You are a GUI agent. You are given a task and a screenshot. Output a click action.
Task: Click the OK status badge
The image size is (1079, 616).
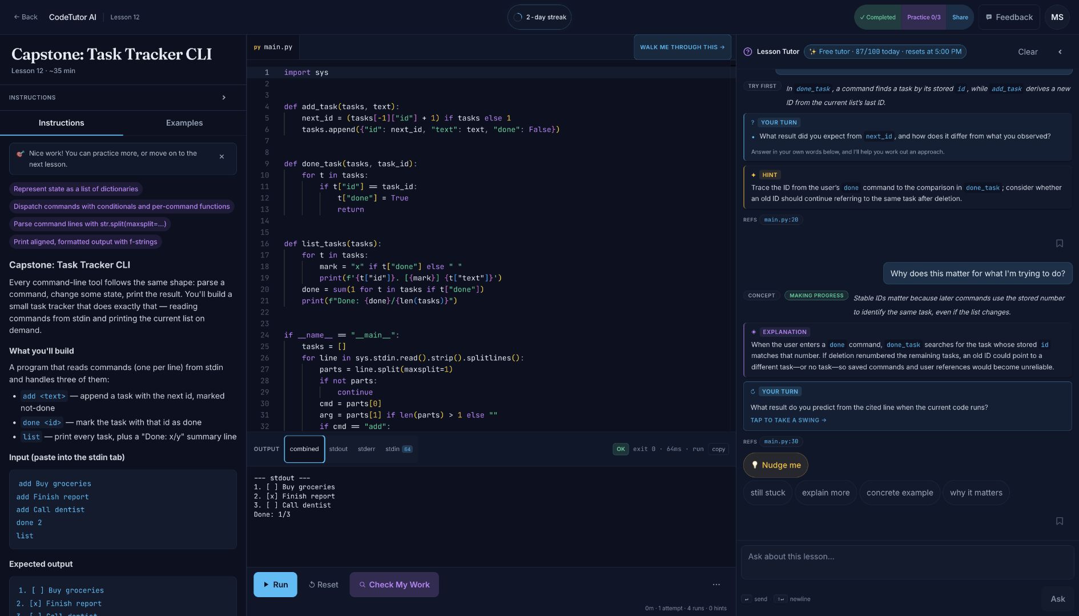pyautogui.click(x=621, y=449)
